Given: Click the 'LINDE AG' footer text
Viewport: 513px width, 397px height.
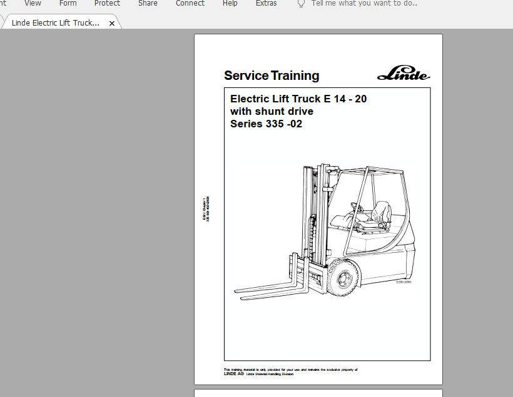Looking at the screenshot, I should point(233,374).
